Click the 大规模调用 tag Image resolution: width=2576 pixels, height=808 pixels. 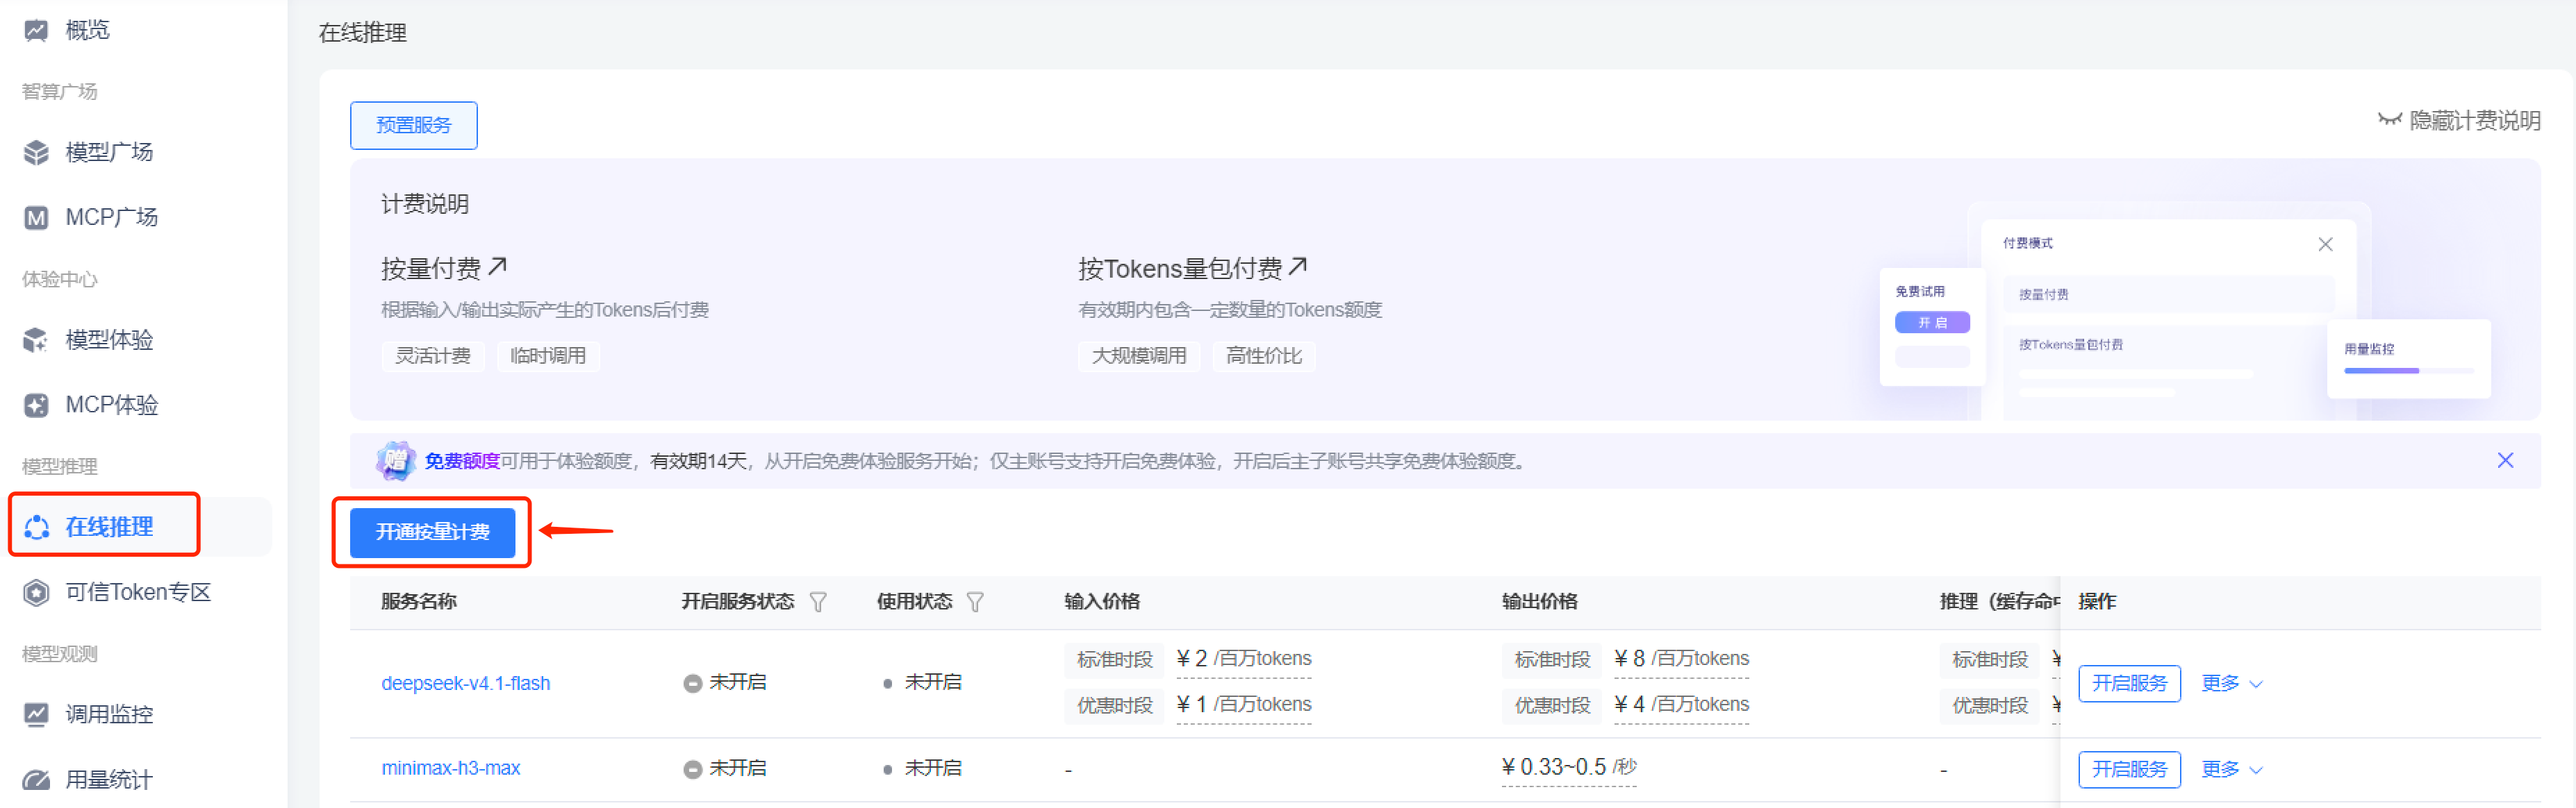click(1139, 357)
